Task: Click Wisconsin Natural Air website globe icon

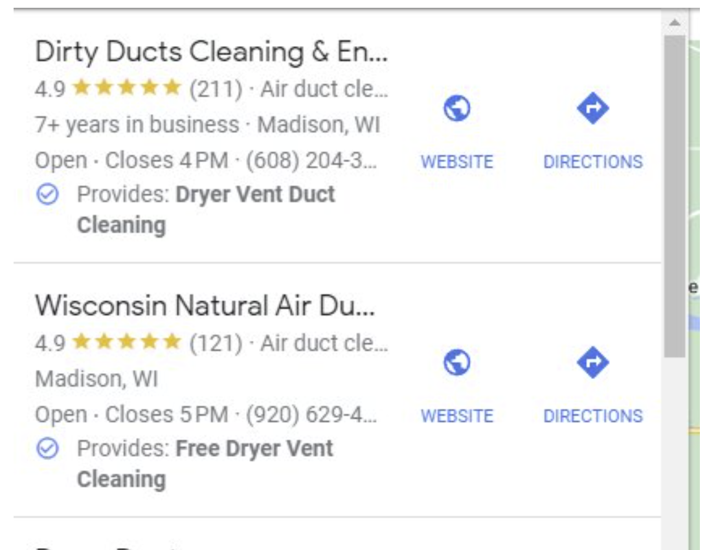Action: (456, 363)
